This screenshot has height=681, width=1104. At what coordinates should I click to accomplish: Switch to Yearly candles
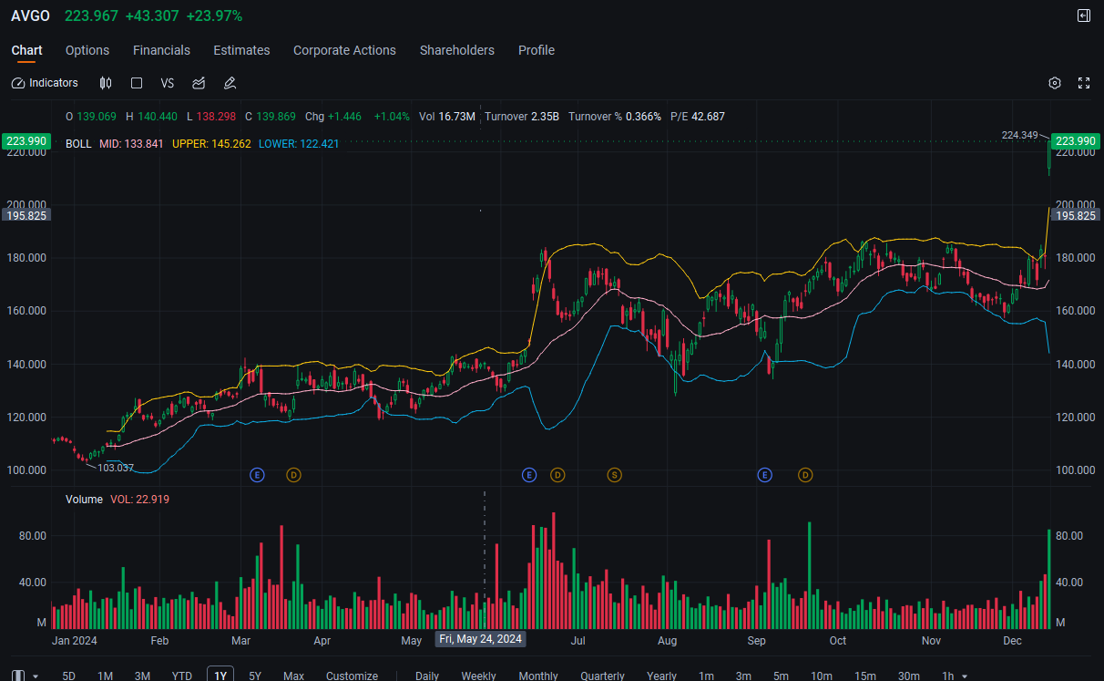pyautogui.click(x=661, y=676)
